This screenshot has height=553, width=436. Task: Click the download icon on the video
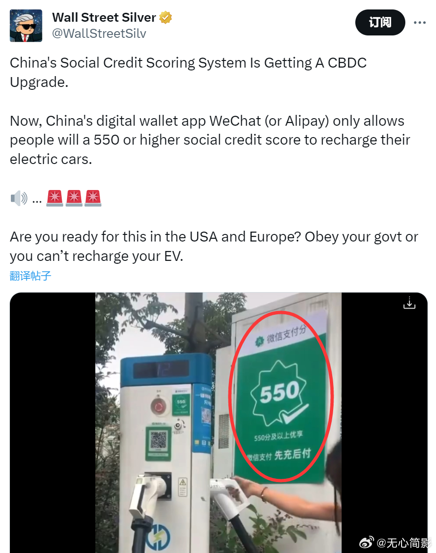click(409, 303)
